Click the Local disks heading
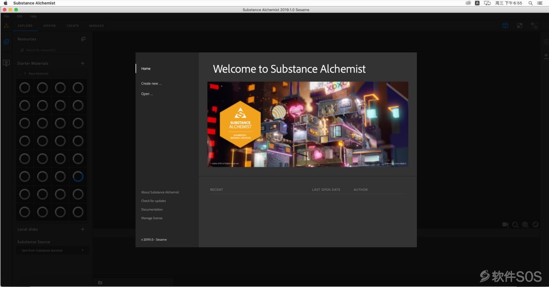Image resolution: width=549 pixels, height=287 pixels. [x=27, y=229]
